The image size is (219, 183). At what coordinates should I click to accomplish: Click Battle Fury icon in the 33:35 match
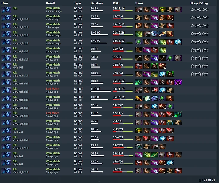pos(162,18)
